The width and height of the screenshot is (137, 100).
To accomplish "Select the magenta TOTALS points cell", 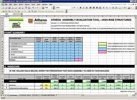I will point(78,60).
